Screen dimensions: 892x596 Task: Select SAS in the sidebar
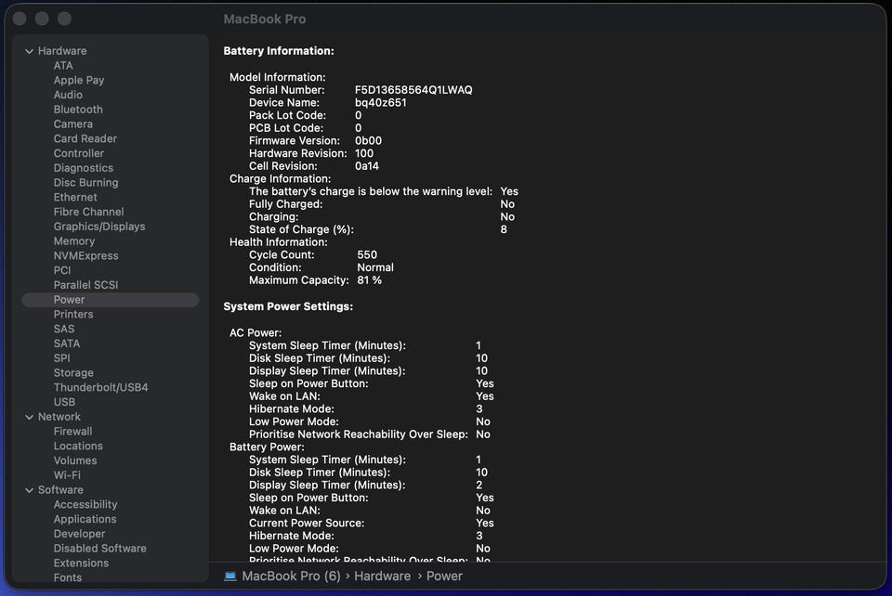(64, 329)
